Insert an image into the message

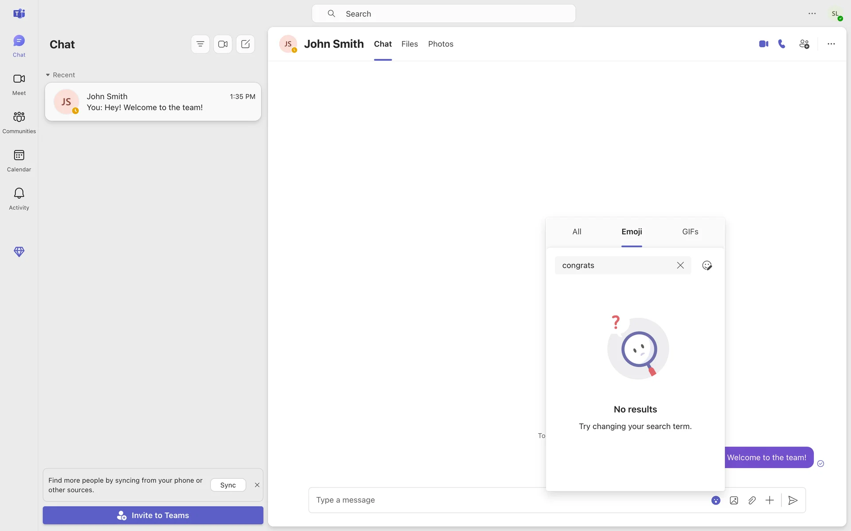coord(734,500)
